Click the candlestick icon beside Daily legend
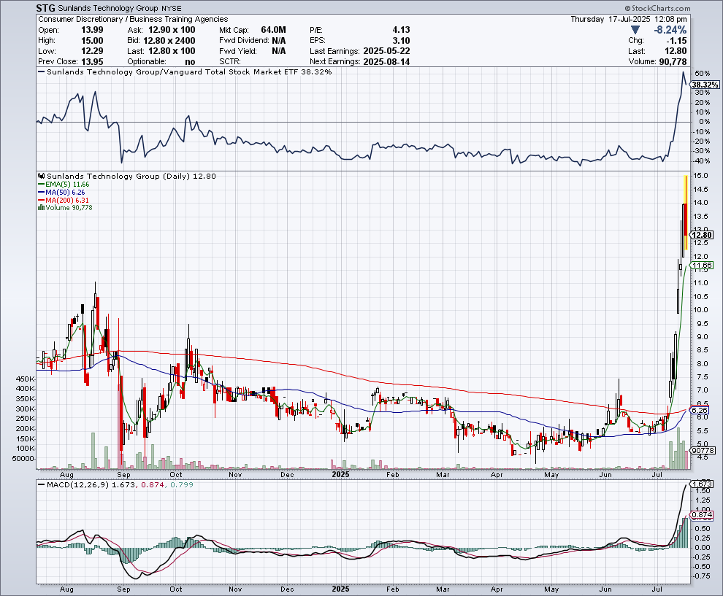723x596 pixels. click(42, 177)
